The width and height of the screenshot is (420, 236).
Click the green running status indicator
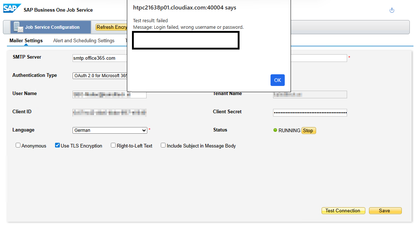point(275,130)
